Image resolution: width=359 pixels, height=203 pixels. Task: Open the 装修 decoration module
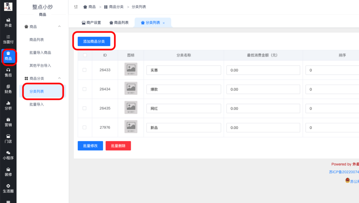pos(8,172)
